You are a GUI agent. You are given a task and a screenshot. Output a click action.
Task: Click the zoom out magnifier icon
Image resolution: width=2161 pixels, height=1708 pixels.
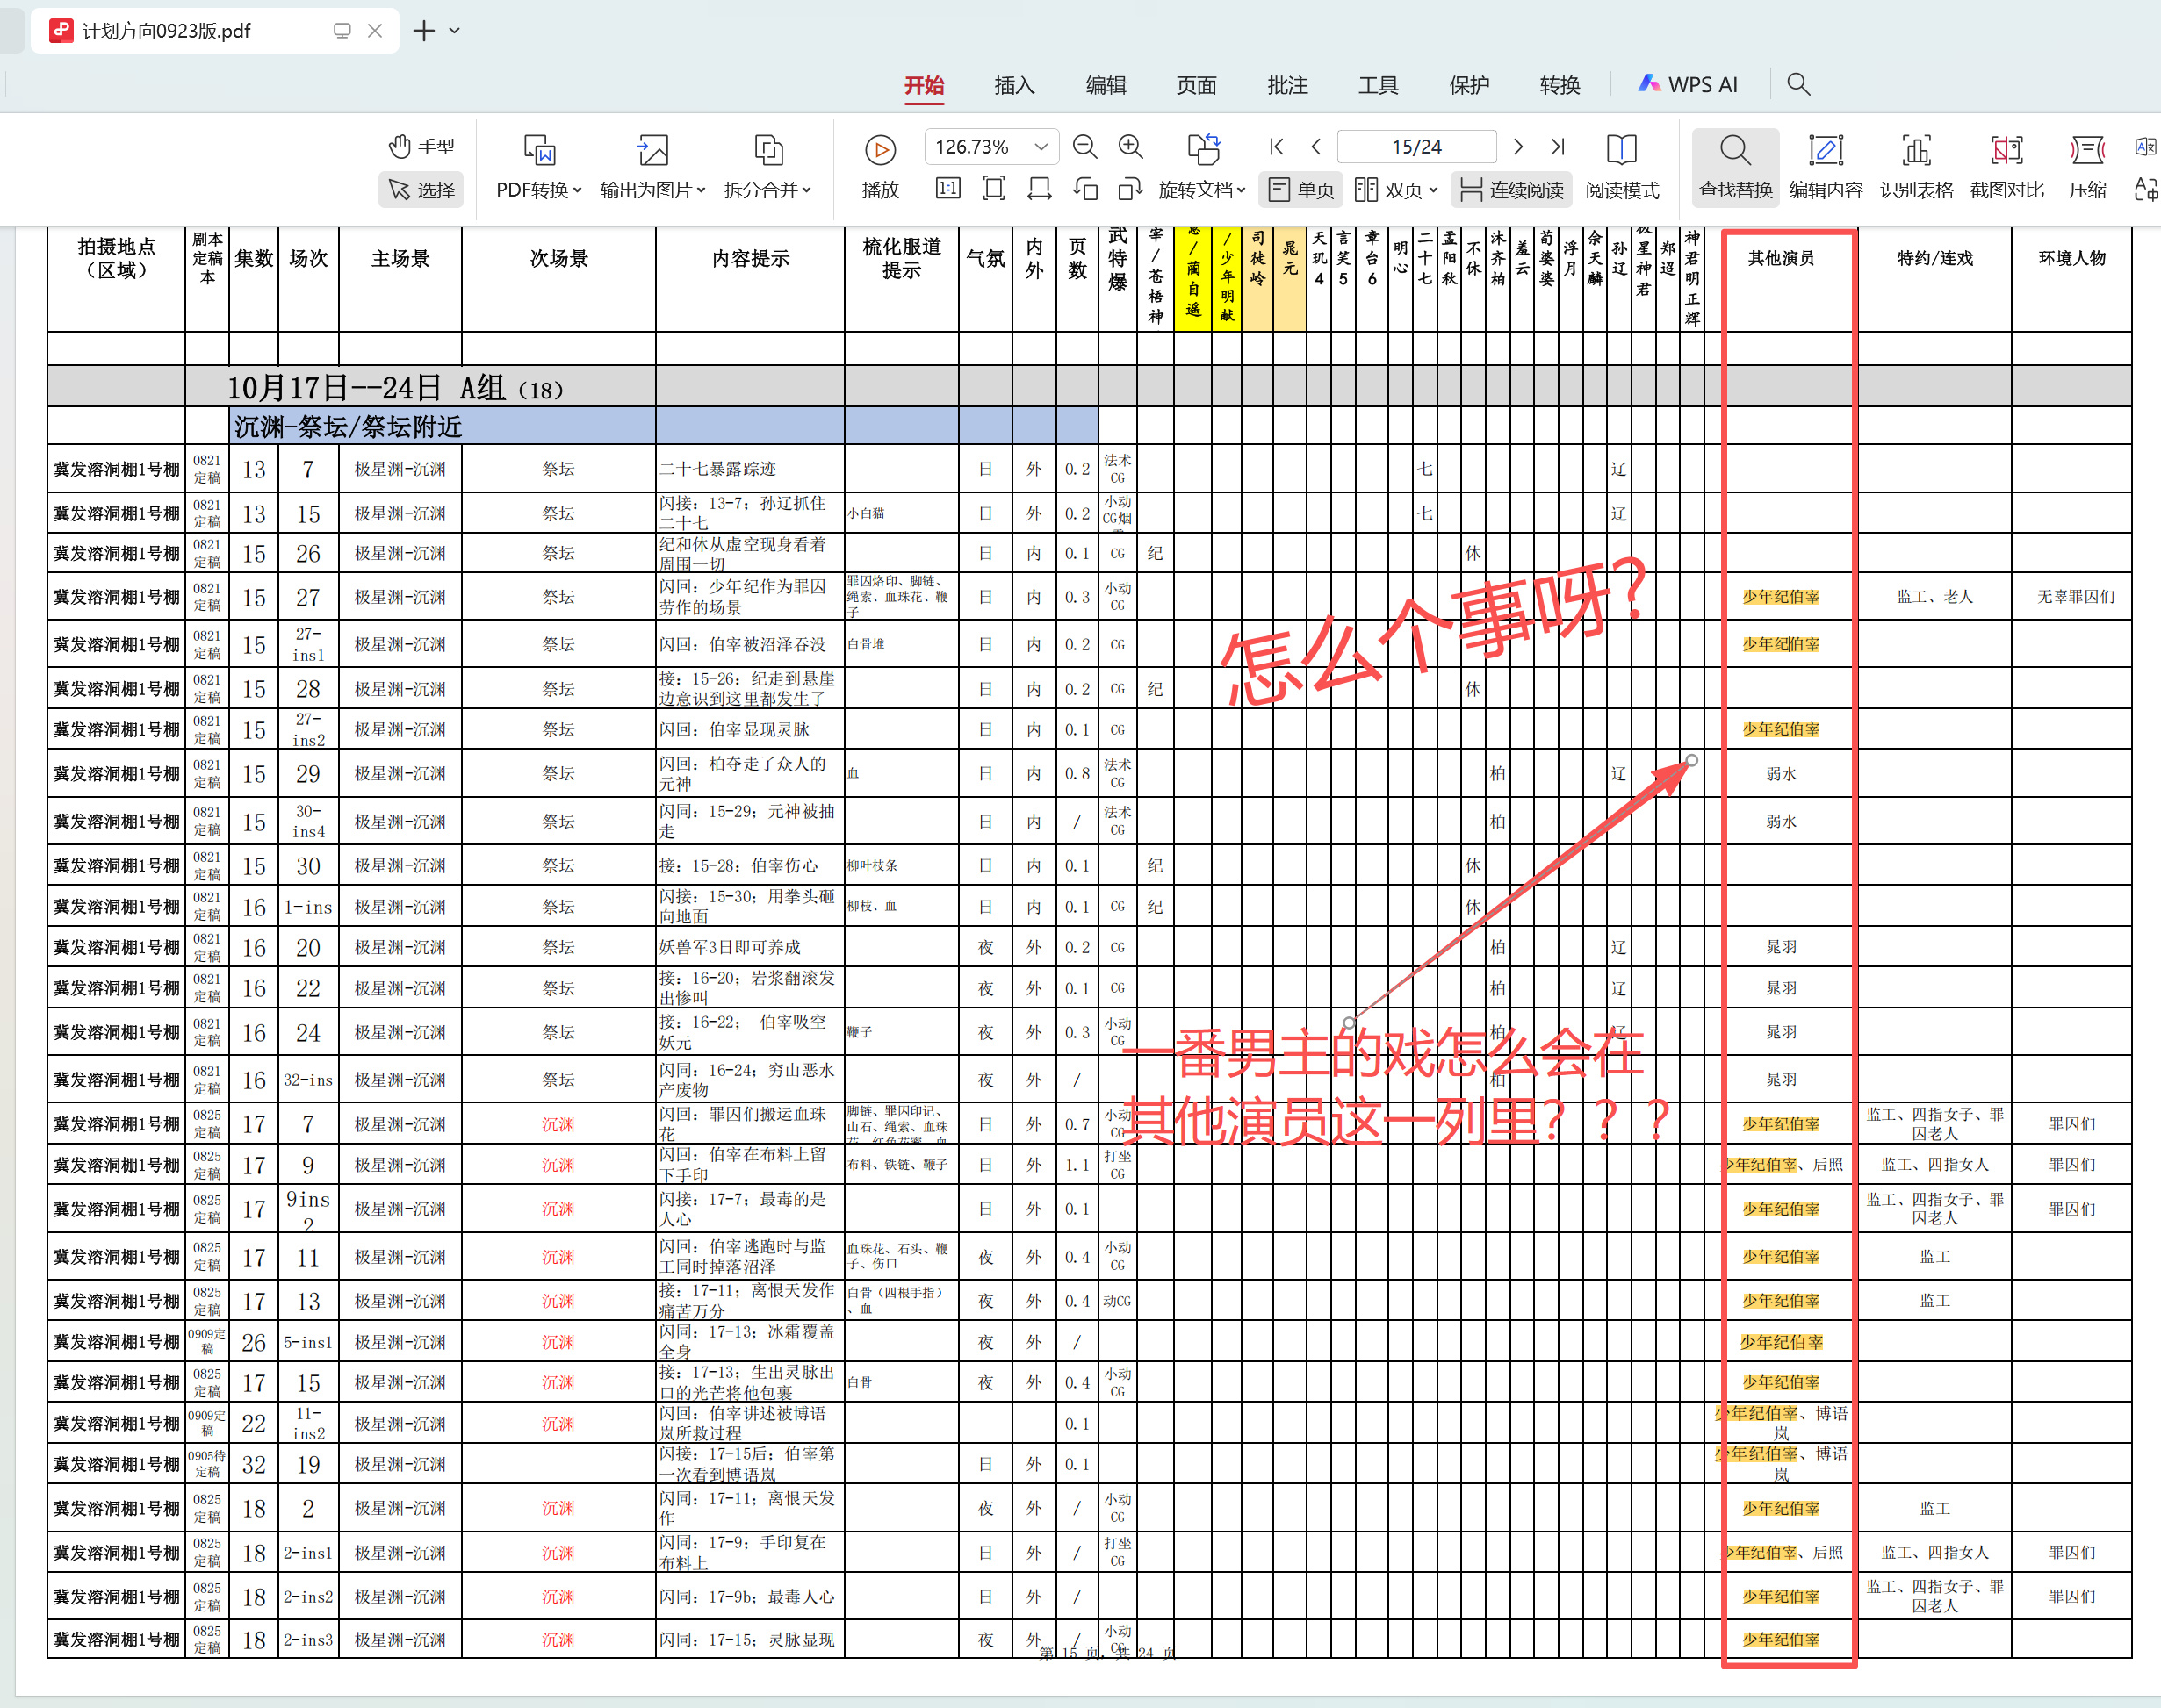[x=1084, y=147]
